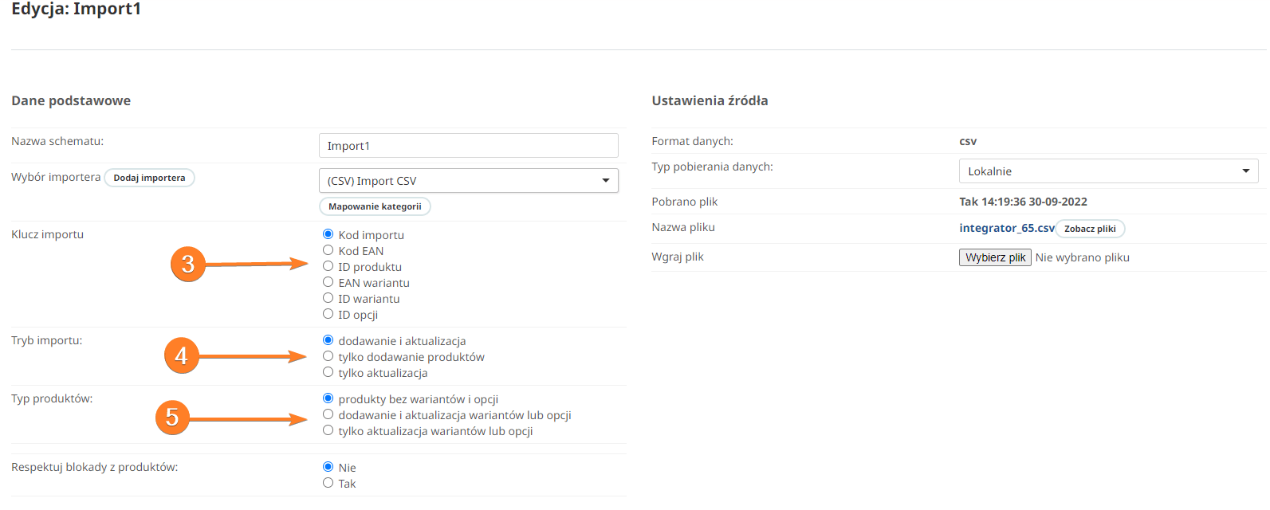Expand the Lokalnie data download type dropdown

1108,171
